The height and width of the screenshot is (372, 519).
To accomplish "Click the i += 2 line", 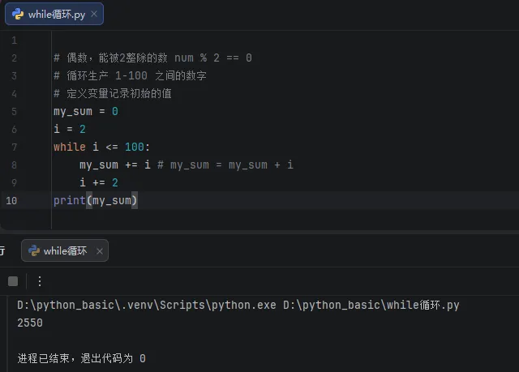I will pyautogui.click(x=99, y=182).
